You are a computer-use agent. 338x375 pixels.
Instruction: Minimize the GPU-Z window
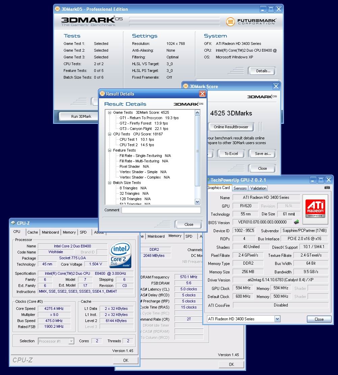click(313, 180)
